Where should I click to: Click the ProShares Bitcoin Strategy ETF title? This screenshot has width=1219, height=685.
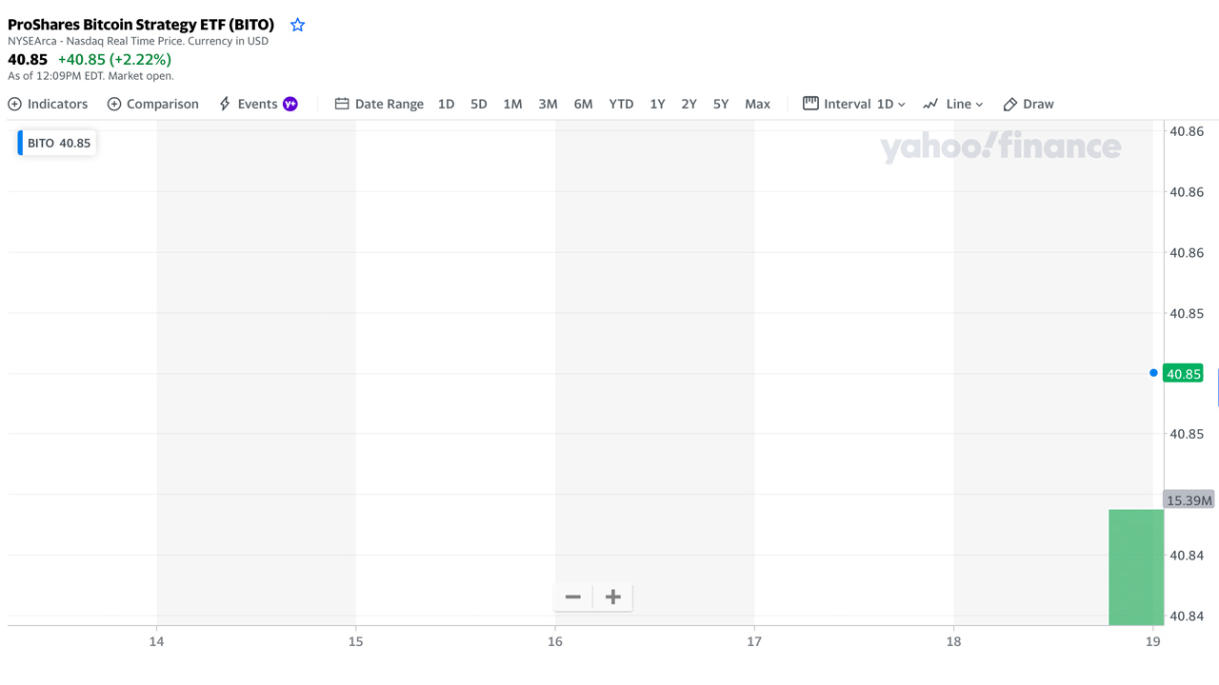coord(141,25)
